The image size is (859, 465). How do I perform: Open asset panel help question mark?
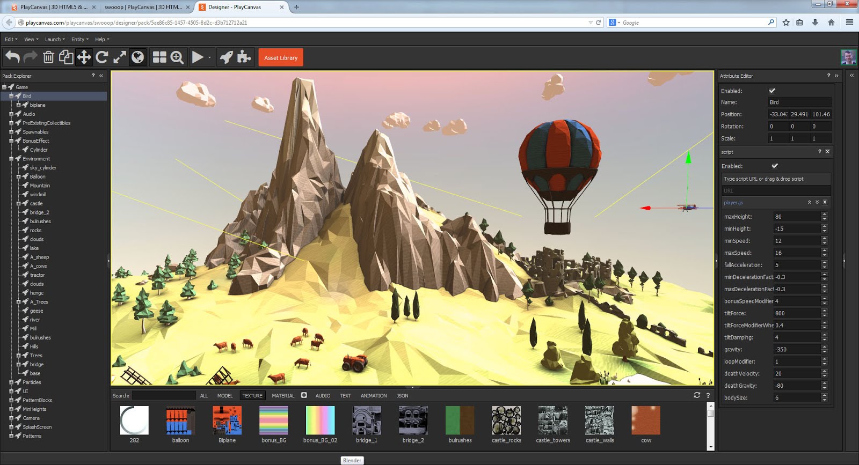(x=708, y=395)
